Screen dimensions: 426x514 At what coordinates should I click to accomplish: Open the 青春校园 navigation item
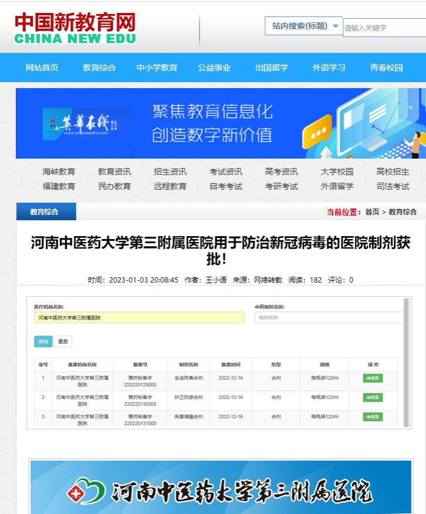(386, 68)
